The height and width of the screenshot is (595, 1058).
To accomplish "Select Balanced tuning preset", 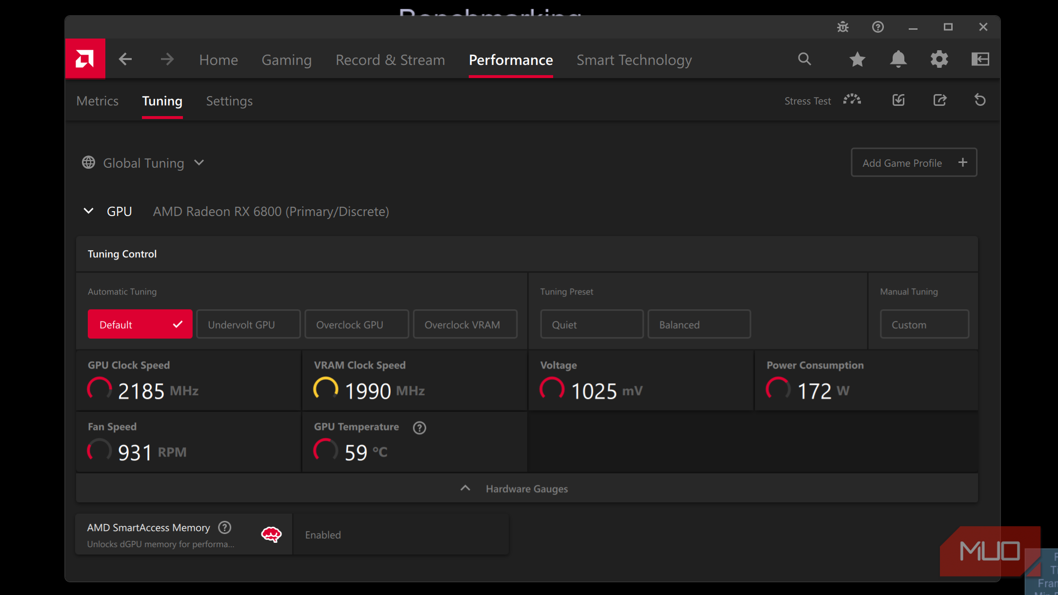I will click(699, 324).
